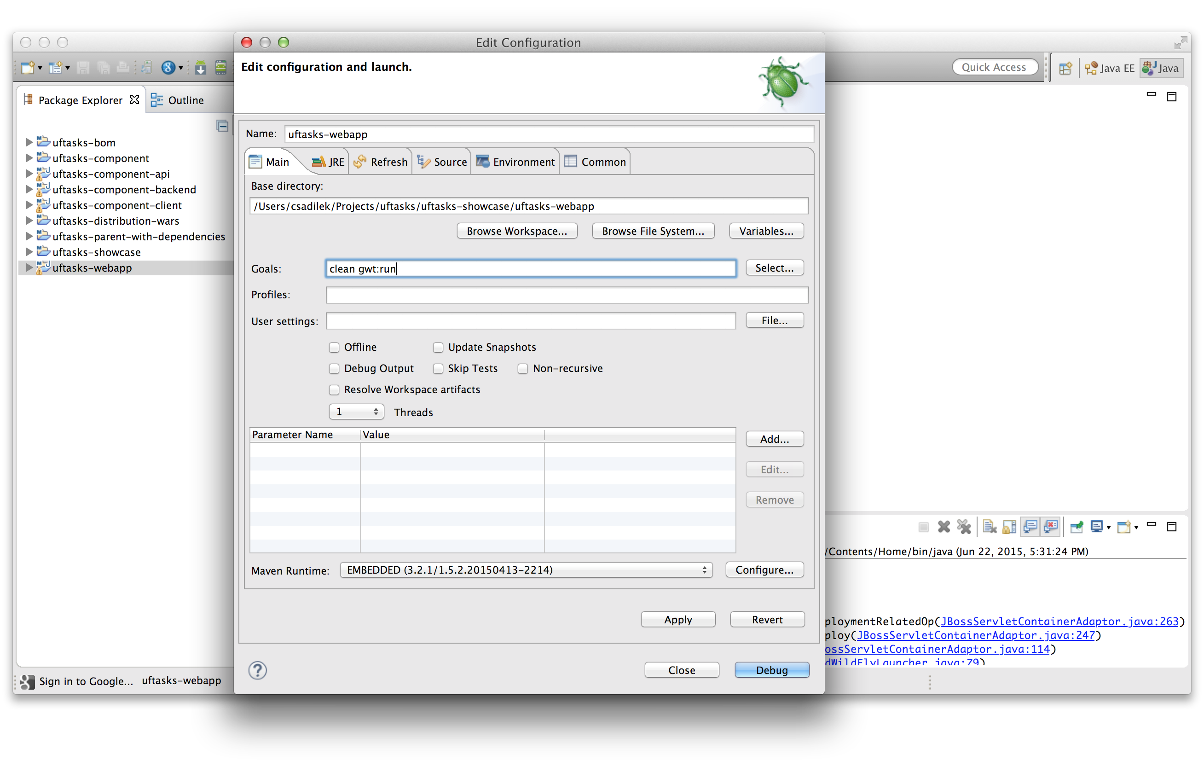Expand the uftasks-component tree item
1204x767 pixels.
click(31, 158)
